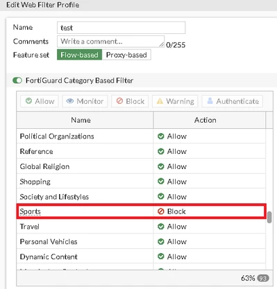Viewport: 277px width, 289px height.
Task: Click the Allow text in Shopping row
Action: [x=177, y=182]
